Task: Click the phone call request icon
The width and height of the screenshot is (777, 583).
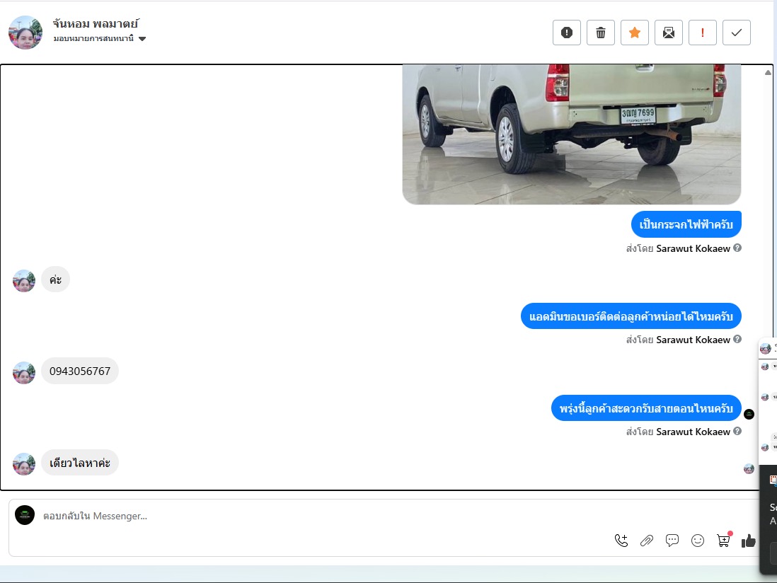Action: [621, 541]
